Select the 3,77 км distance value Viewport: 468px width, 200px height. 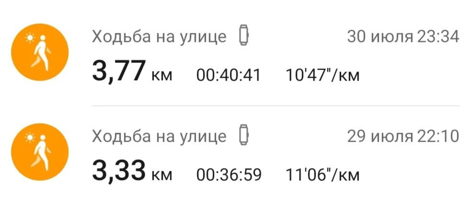pyautogui.click(x=118, y=73)
